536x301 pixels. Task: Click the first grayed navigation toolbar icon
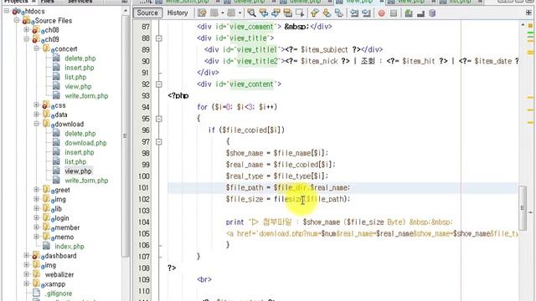tap(214, 13)
